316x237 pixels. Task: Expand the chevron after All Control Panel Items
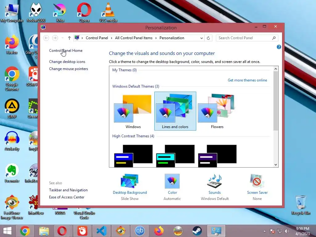[156, 38]
